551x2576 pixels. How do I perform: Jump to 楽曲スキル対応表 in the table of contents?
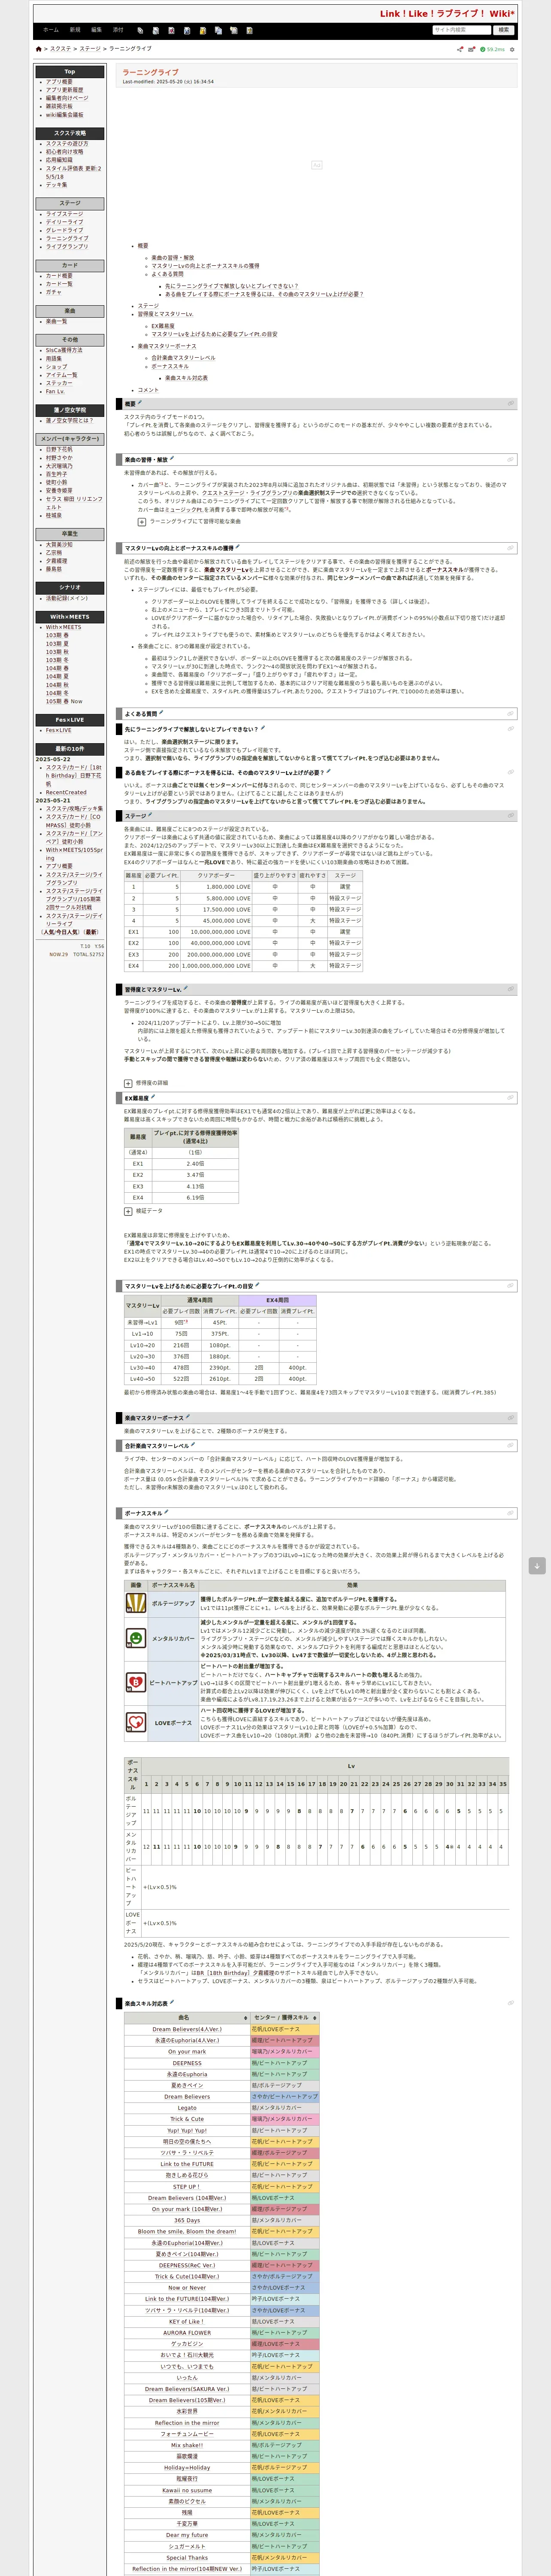(186, 378)
